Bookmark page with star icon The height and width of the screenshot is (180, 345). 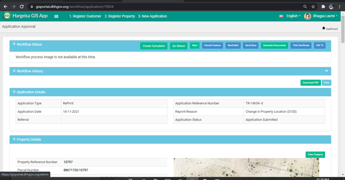pos(313,7)
